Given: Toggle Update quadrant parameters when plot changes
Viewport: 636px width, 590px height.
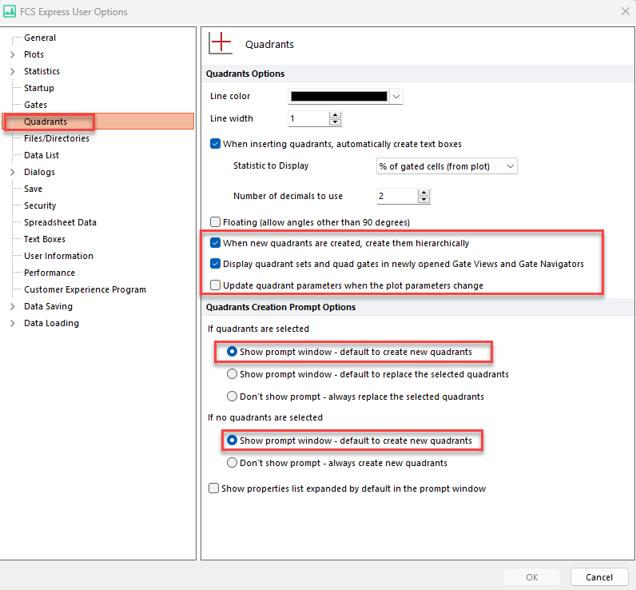Looking at the screenshot, I should 214,285.
